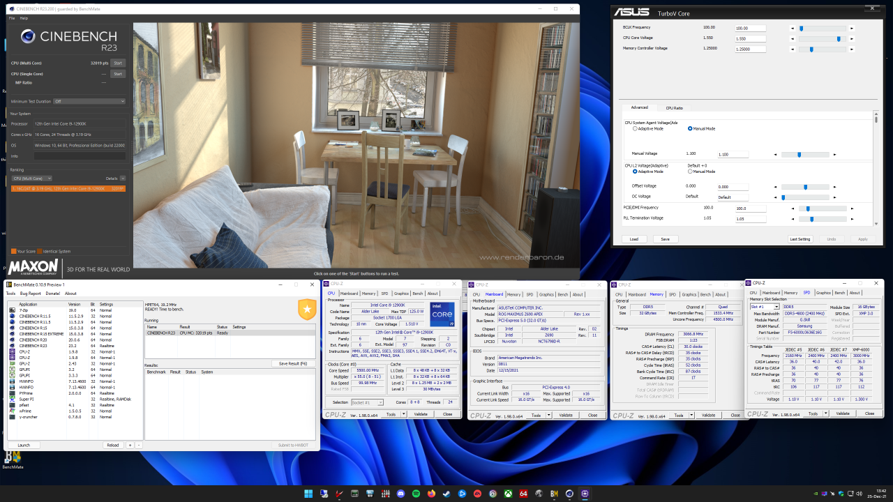This screenshot has width=893, height=502.
Task: Start the CPU Single Core test in Cinebench
Action: point(117,73)
